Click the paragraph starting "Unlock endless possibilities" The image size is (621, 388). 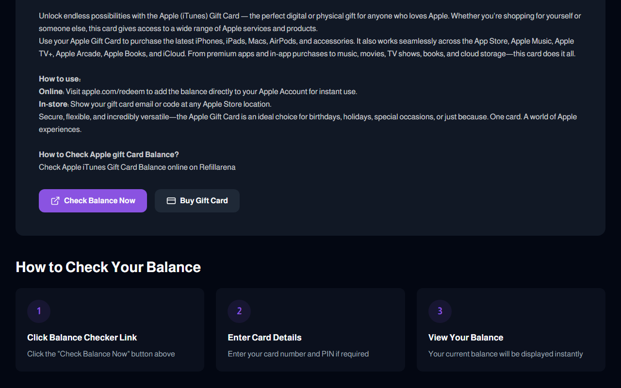[310, 22]
